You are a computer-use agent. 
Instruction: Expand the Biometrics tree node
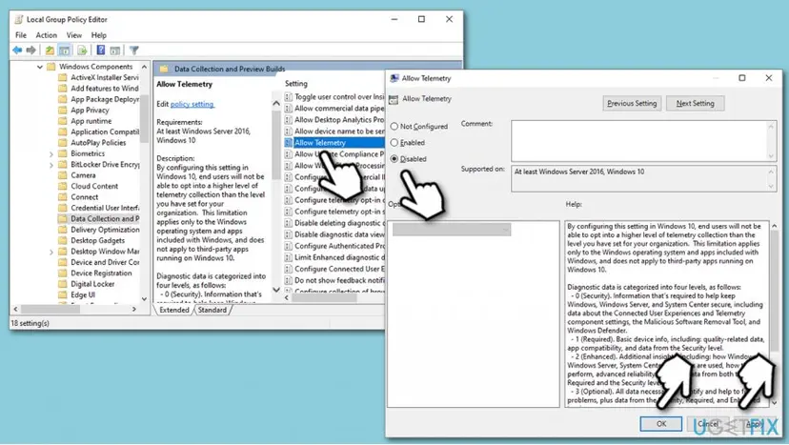pos(51,154)
